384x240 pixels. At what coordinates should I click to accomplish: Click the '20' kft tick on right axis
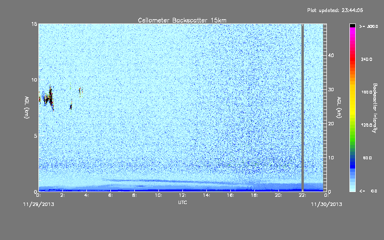pyautogui.click(x=331, y=124)
